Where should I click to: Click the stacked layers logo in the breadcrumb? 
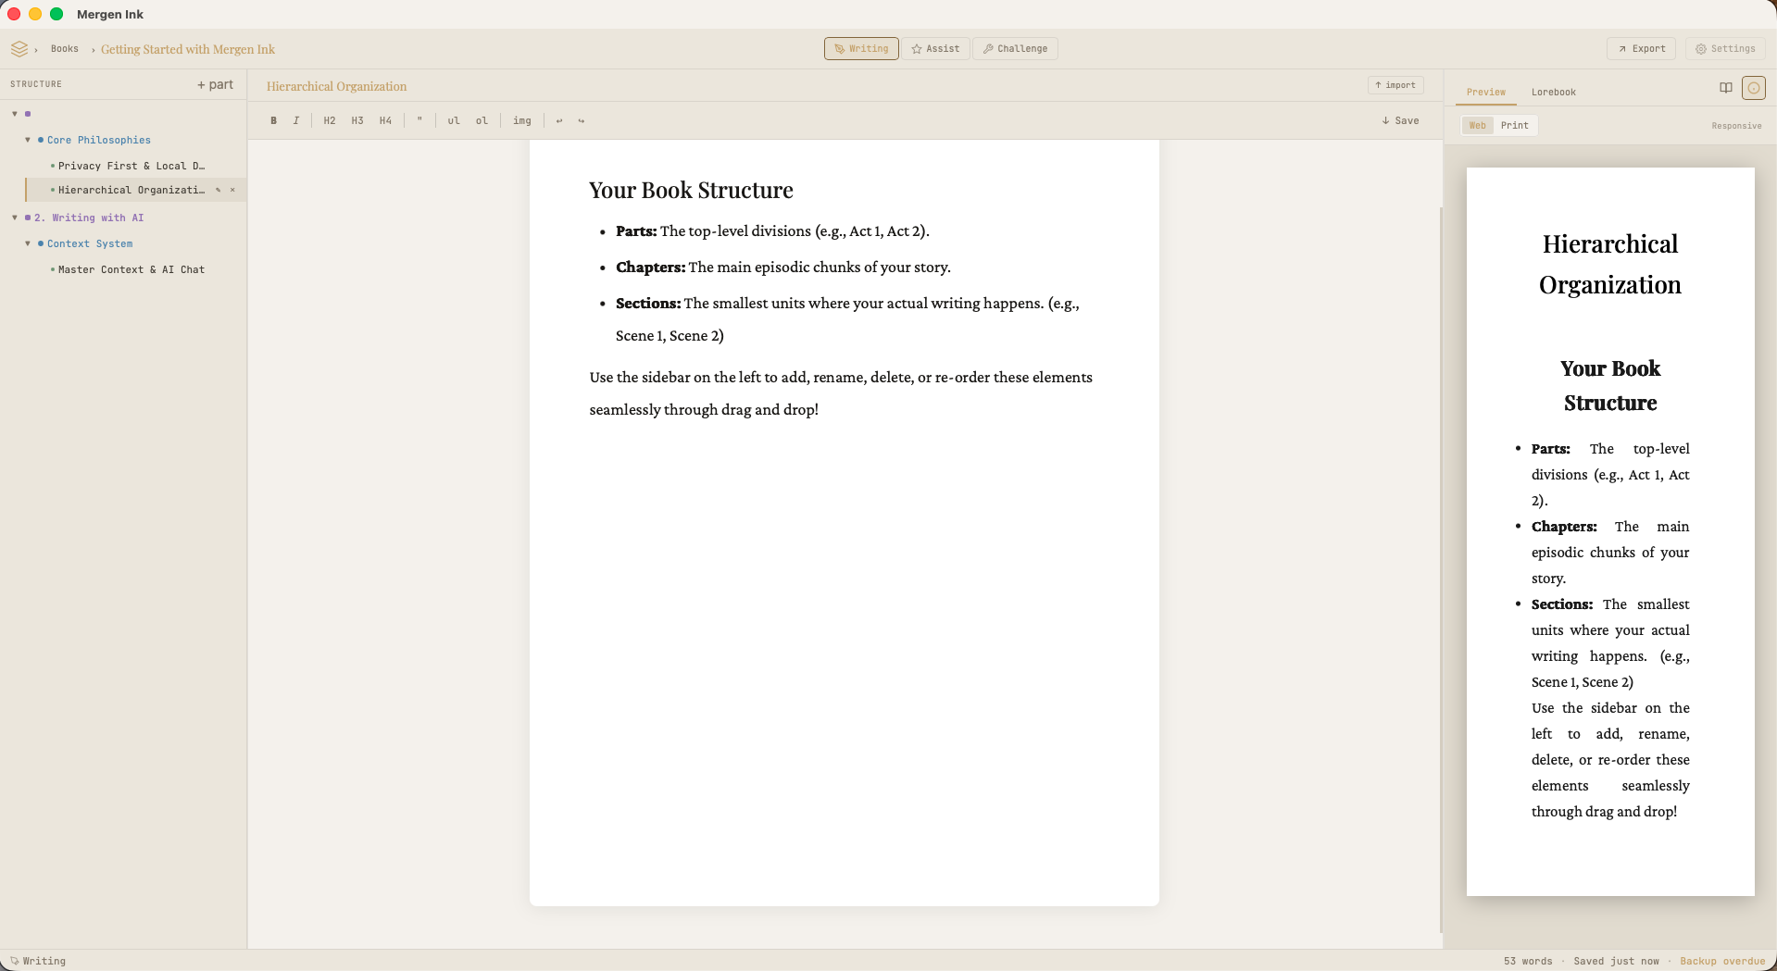click(x=19, y=48)
